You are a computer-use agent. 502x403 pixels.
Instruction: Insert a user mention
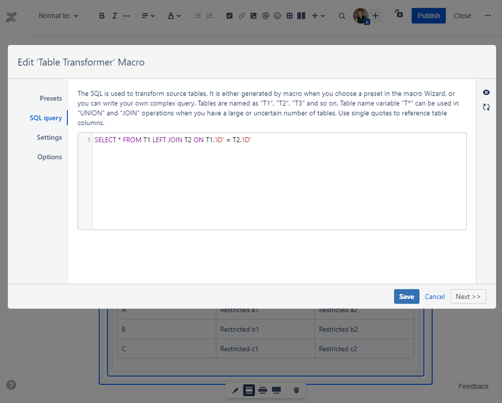[x=265, y=16]
